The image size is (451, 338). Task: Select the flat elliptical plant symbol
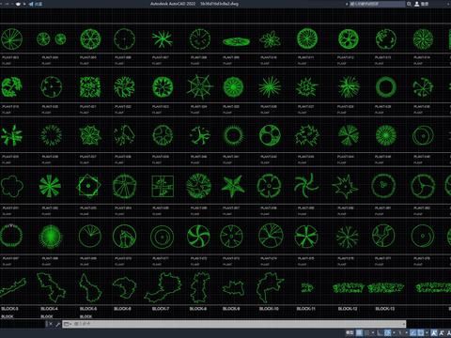click(x=236, y=41)
